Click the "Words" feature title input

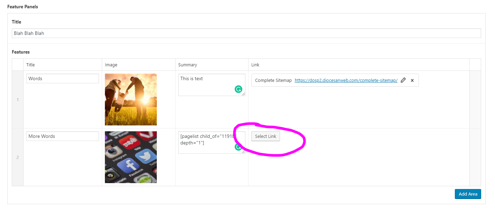[62, 78]
